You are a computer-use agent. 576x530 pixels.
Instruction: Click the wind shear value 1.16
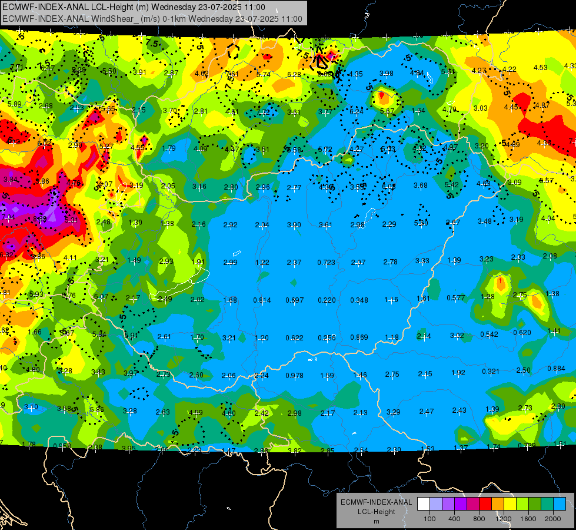click(x=391, y=300)
